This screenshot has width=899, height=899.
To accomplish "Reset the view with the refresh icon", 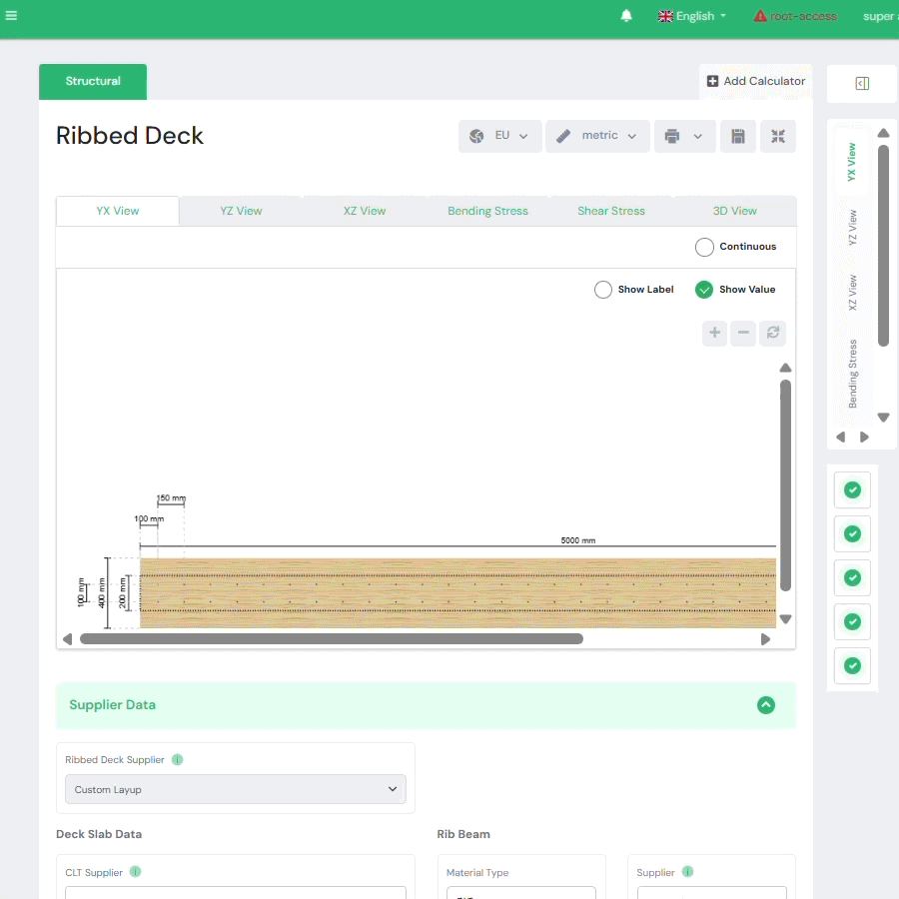I will tap(772, 333).
